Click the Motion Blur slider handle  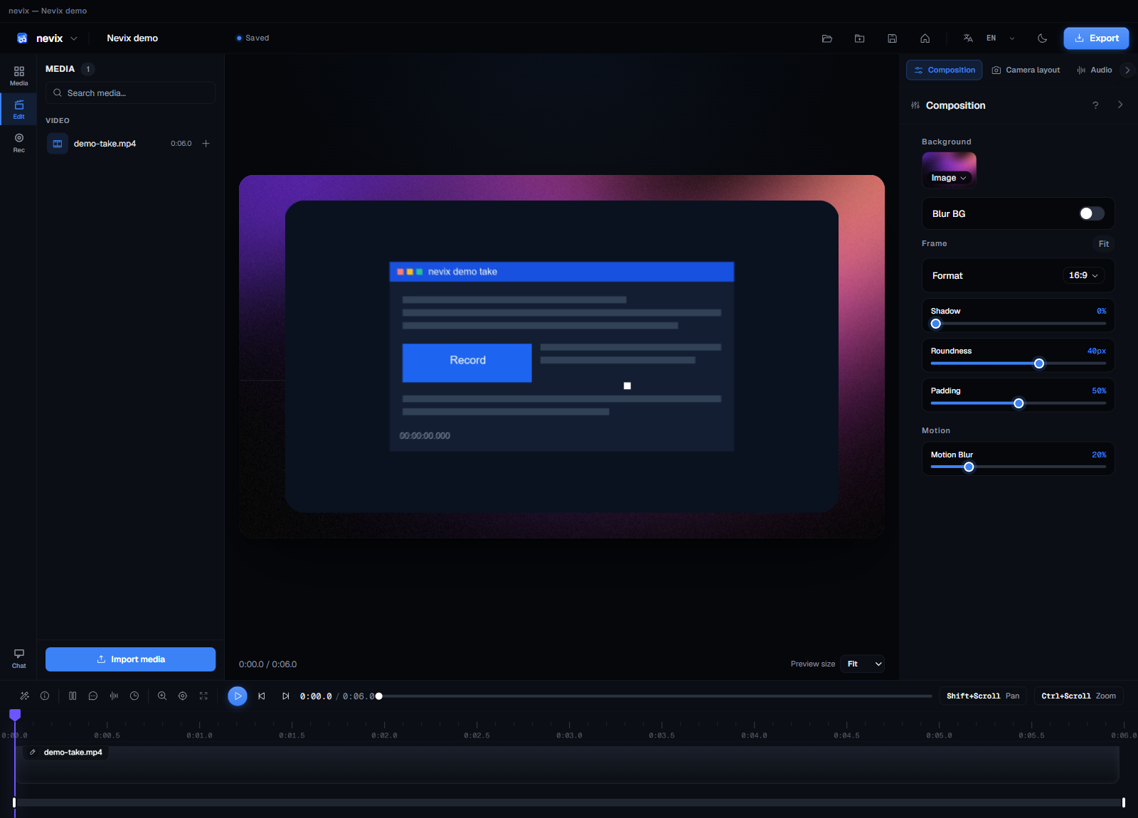pyautogui.click(x=969, y=467)
